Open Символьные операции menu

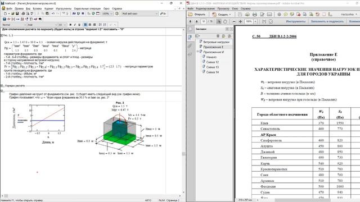point(87,8)
